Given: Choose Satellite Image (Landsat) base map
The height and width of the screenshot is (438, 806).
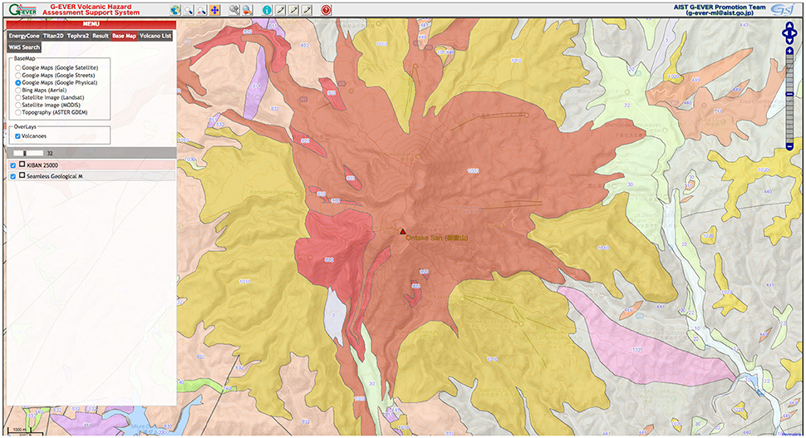Looking at the screenshot, I should coord(18,97).
